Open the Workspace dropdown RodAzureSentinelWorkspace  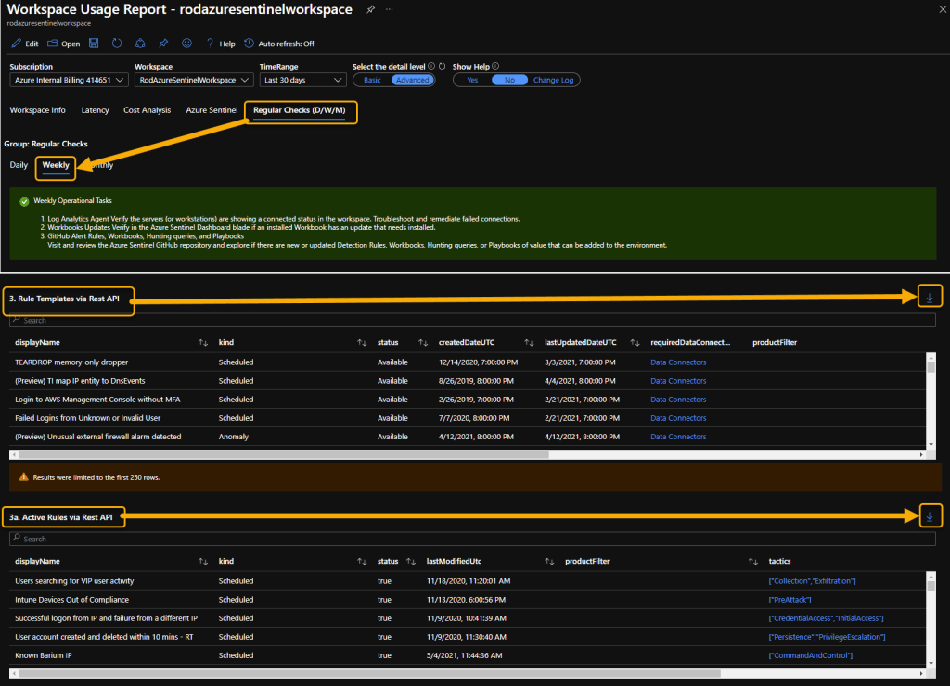(194, 80)
